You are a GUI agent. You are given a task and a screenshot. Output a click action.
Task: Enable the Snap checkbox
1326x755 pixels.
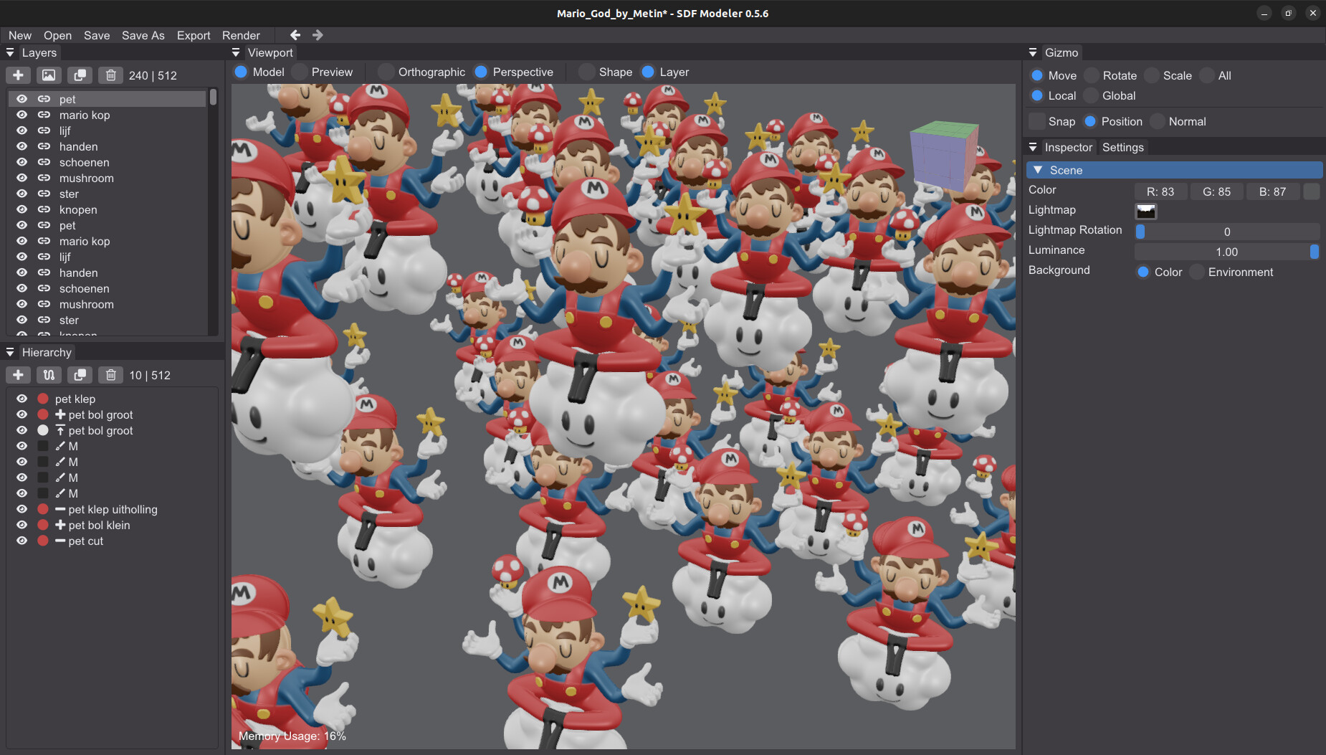[x=1037, y=121]
